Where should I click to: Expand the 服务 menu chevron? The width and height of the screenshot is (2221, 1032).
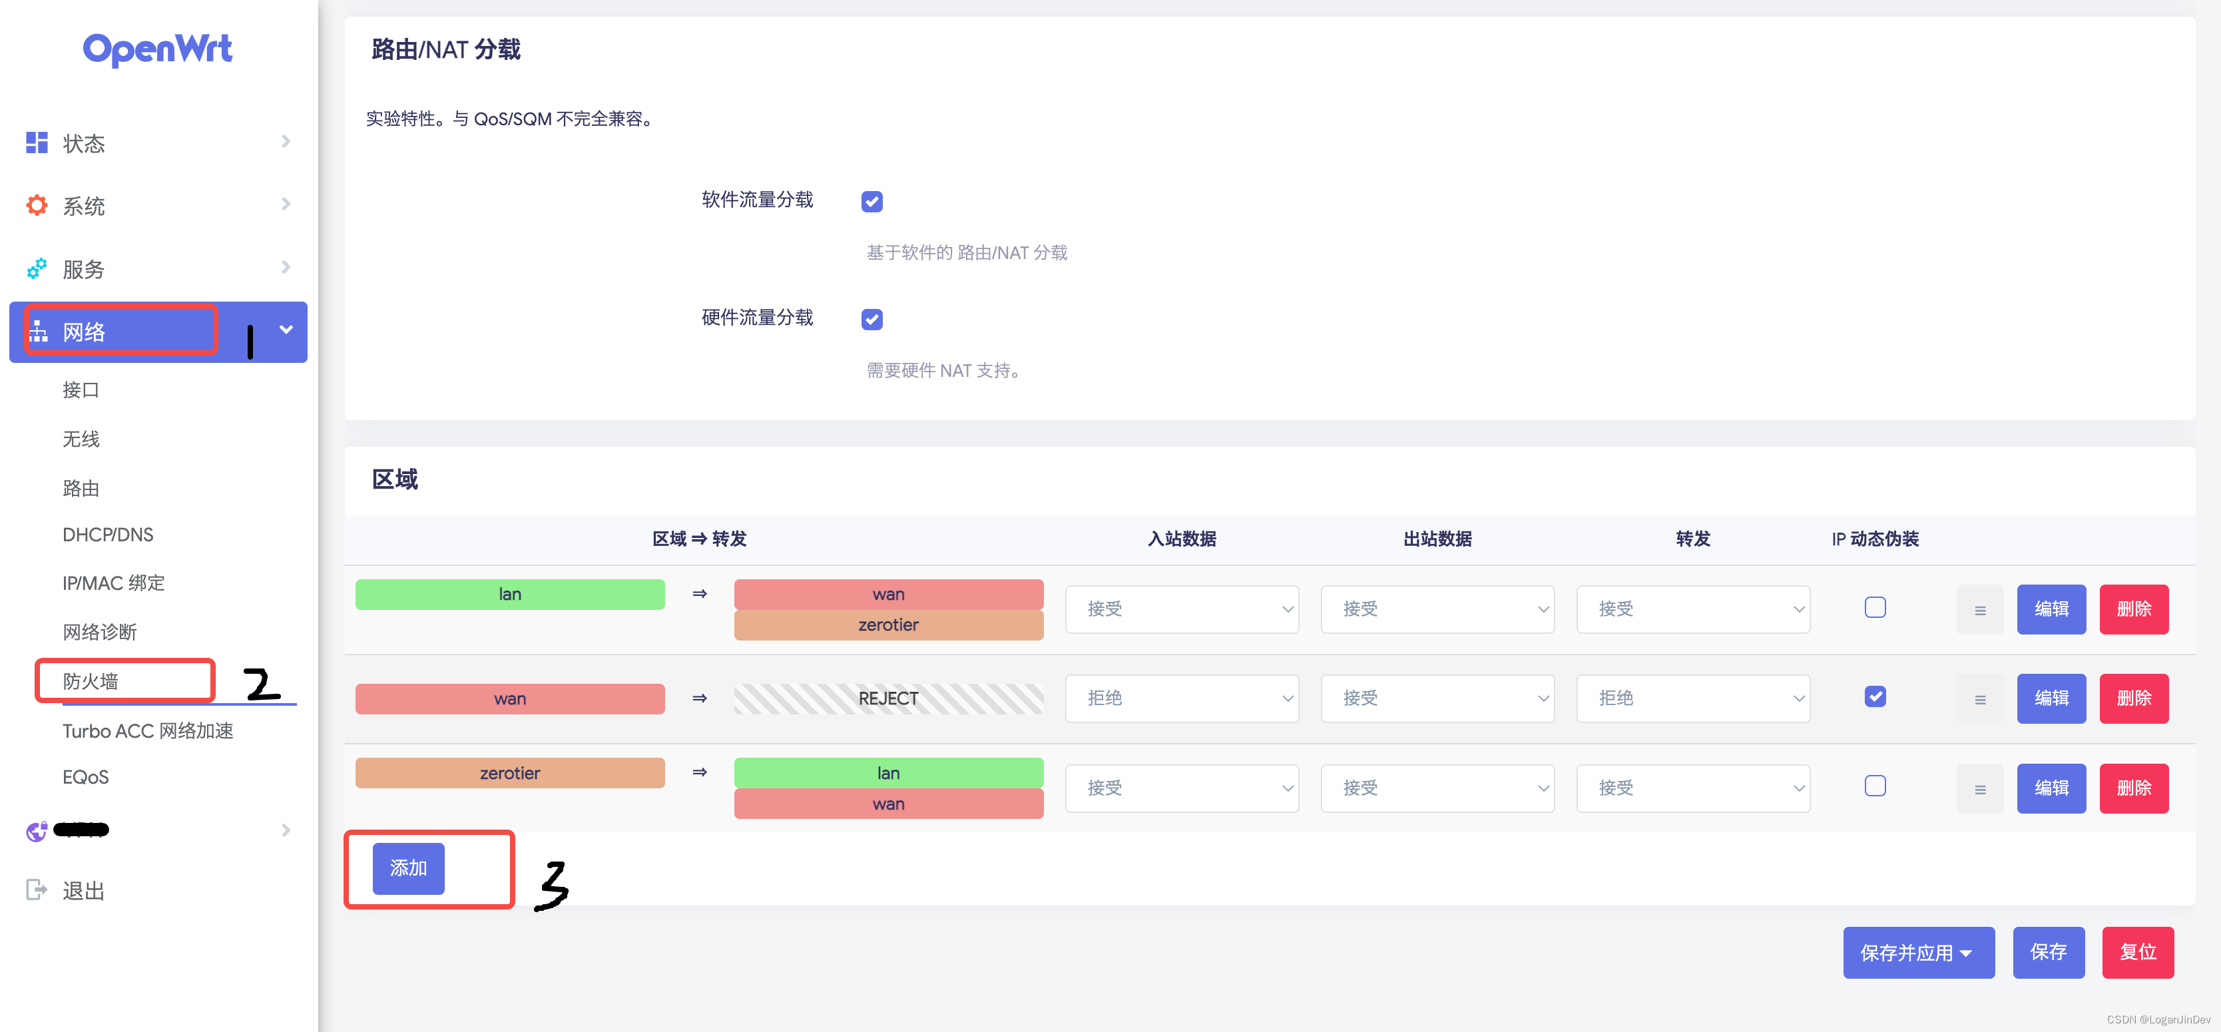286,267
